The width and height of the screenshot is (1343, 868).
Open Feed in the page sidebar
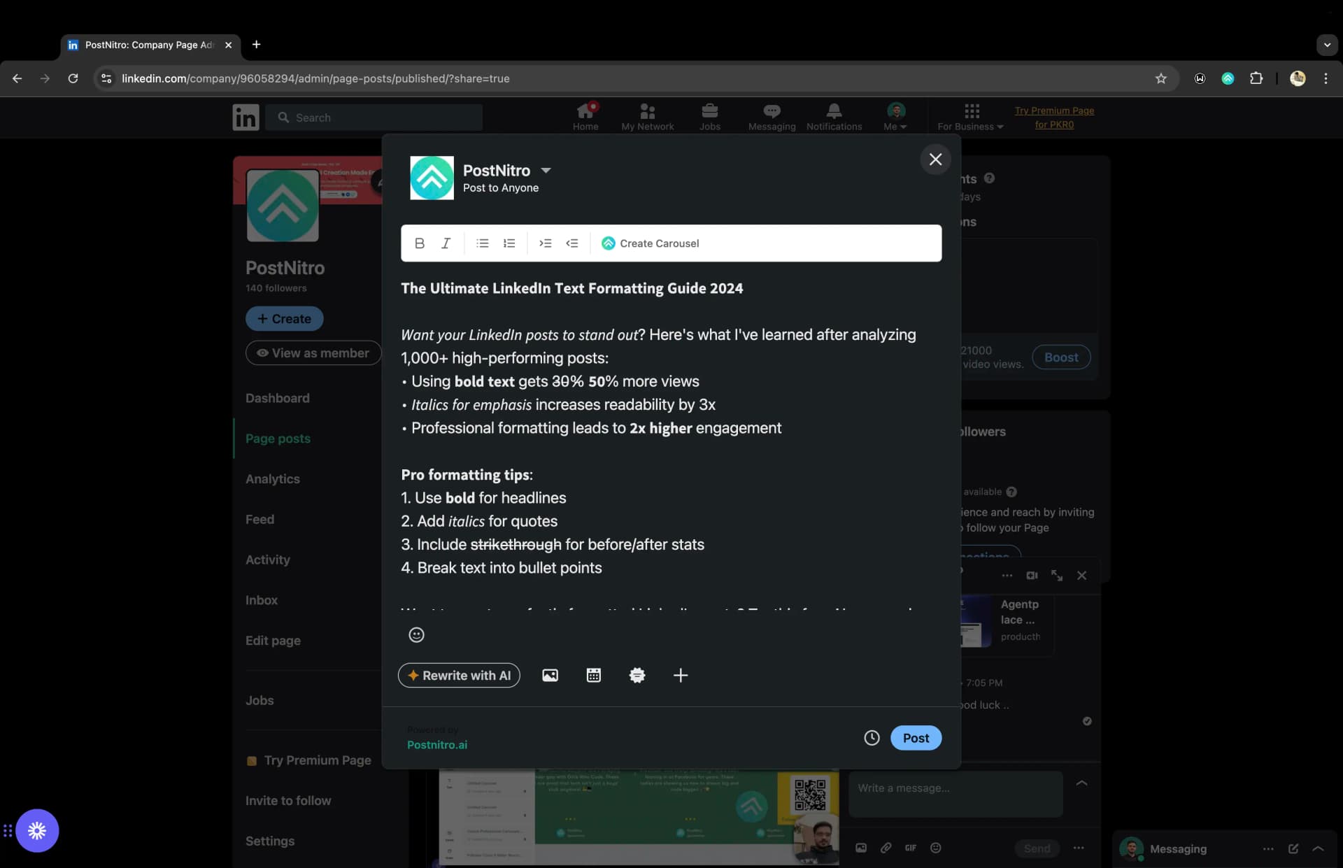click(x=260, y=519)
